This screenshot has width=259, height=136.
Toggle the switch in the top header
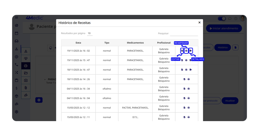pos(222,18)
